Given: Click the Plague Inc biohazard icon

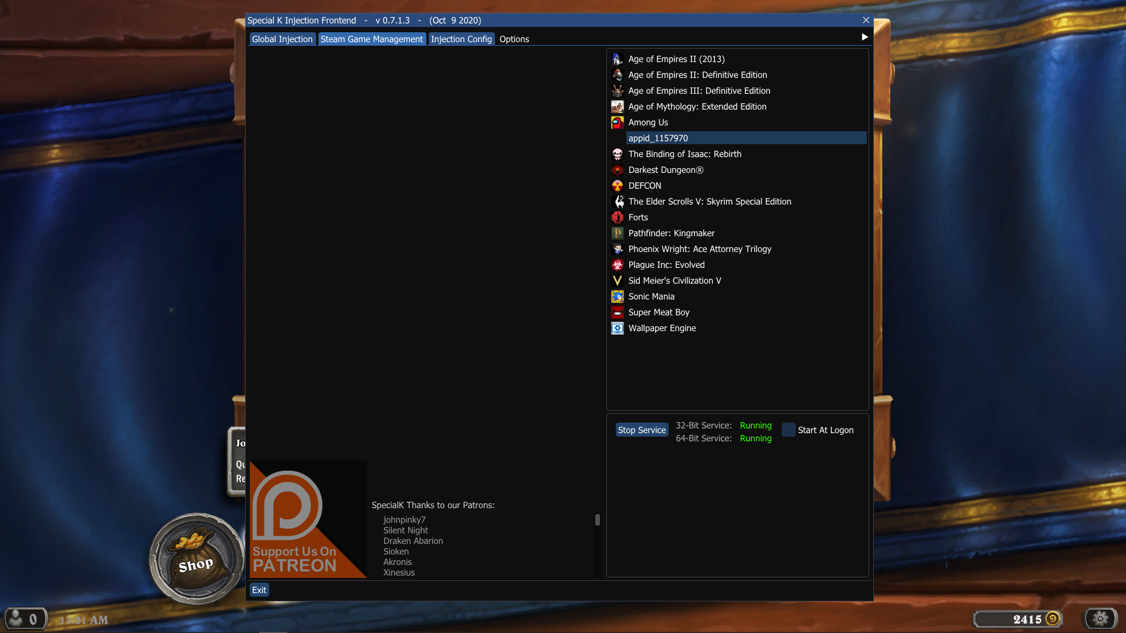Looking at the screenshot, I should point(617,265).
